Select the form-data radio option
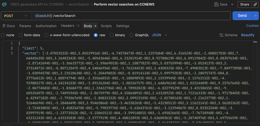Viewport: 260px width, 126px height. [21, 35]
